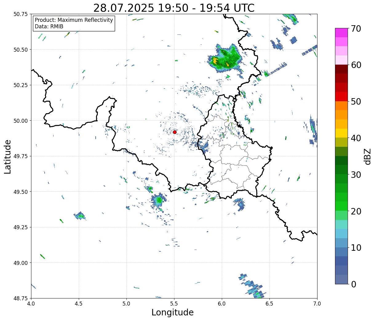This screenshot has width=375, height=320.
Task: Click the blue-green cell near 49.45N 5.35E
Action: 159,200
